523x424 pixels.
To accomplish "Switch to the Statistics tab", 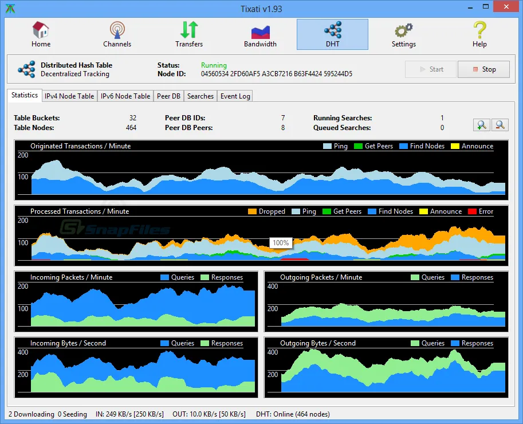I will [x=25, y=95].
